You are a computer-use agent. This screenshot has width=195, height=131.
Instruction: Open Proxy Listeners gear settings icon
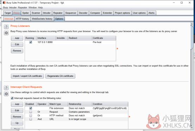pyautogui.click(x=6, y=33)
